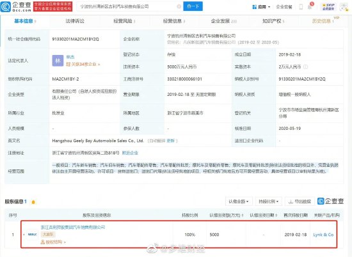
Task: Click the info icon next to paid-in capital
Action: click(305, 66)
